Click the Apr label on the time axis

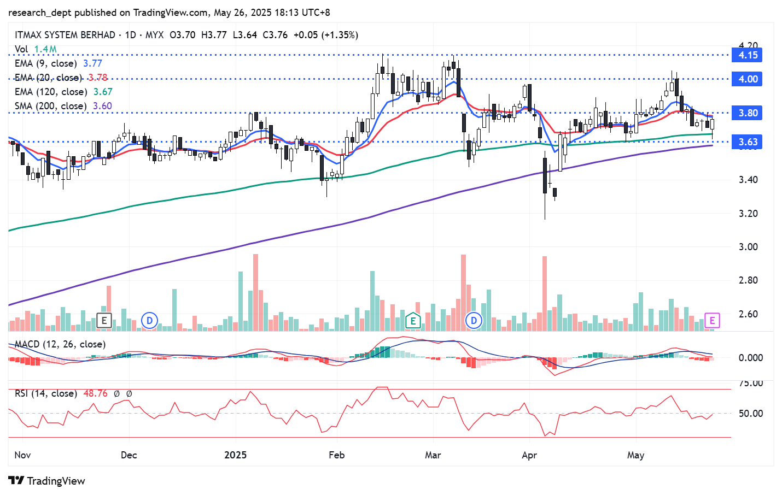[x=529, y=455]
